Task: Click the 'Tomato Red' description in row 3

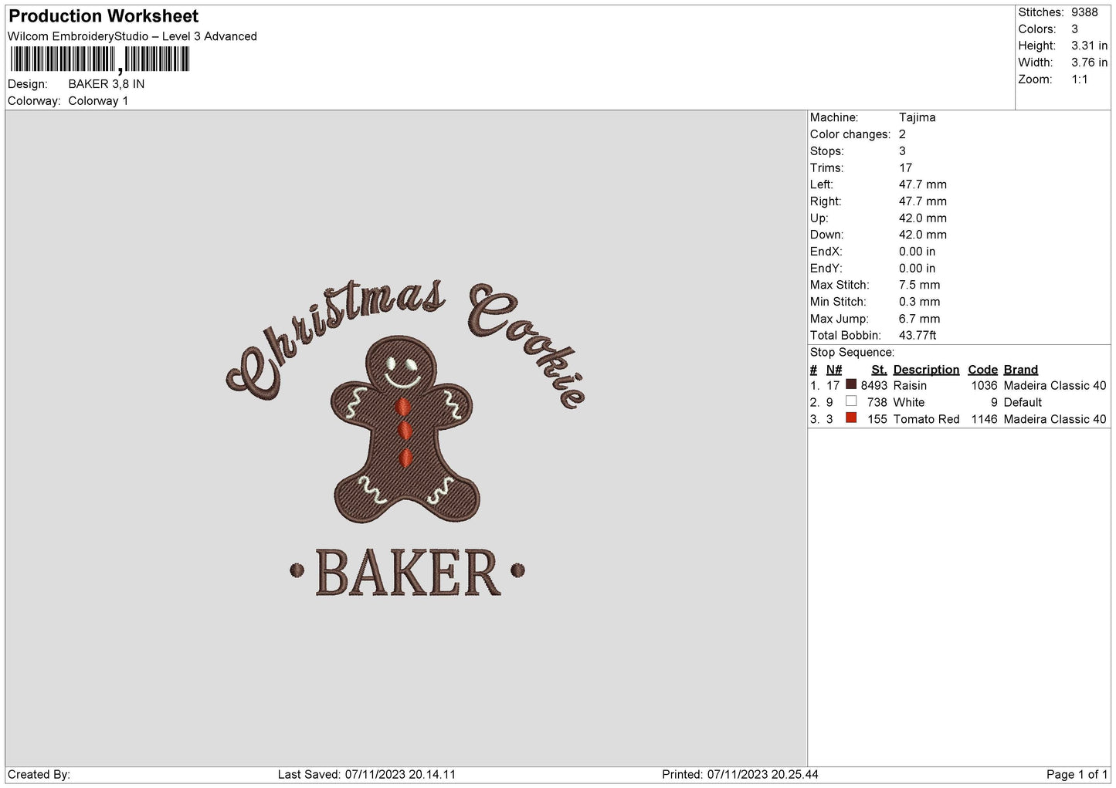Action: point(926,419)
